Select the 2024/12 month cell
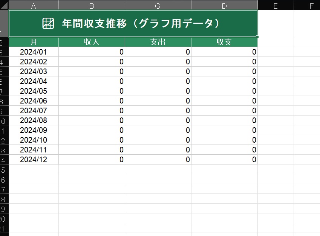 click(x=34, y=160)
